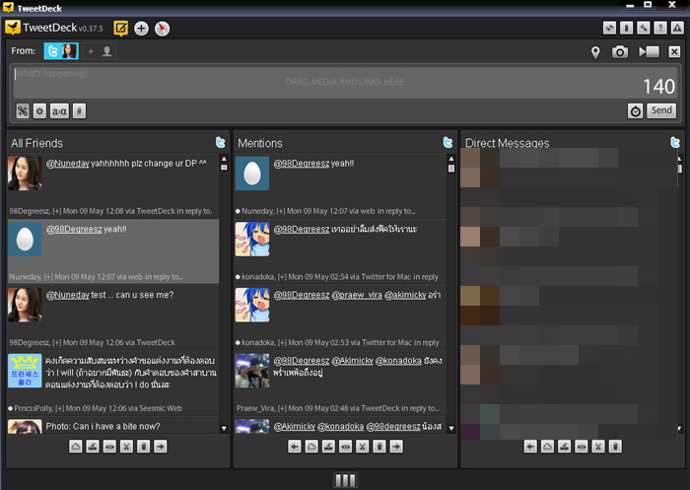
Task: Click PrncssPolly crown avatar thumbnail
Action: pos(25,371)
